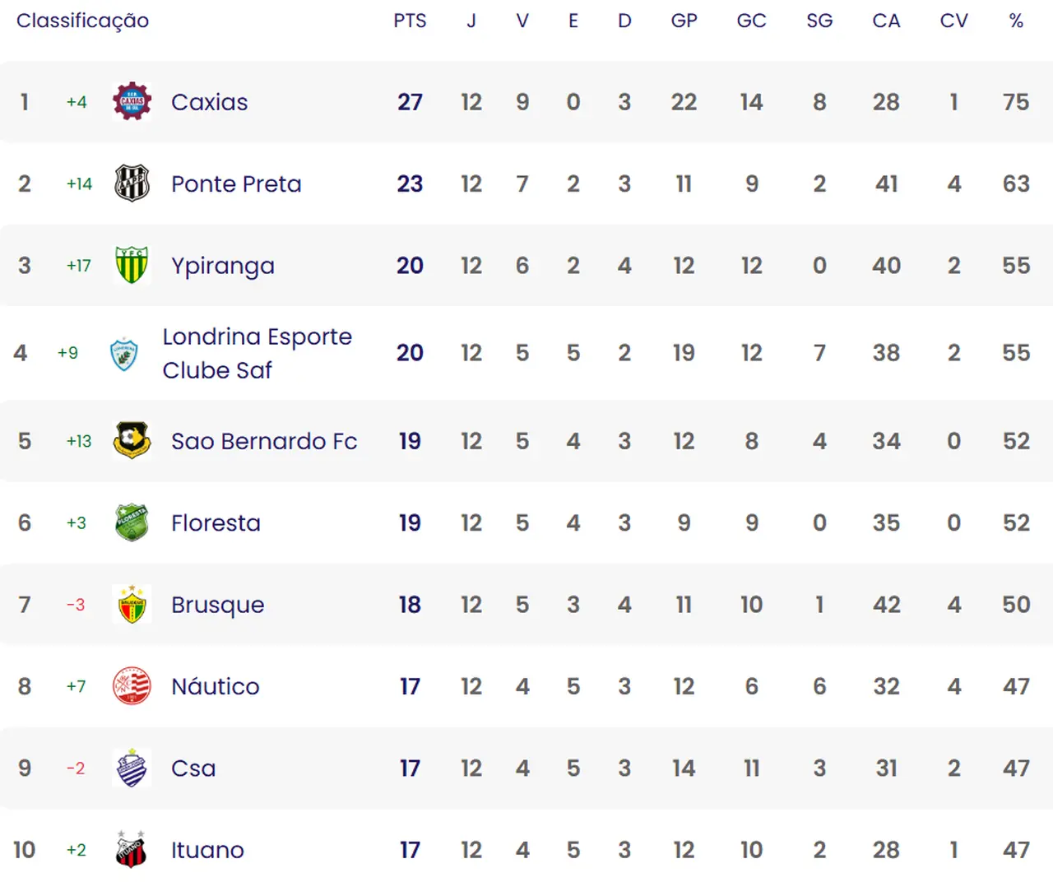
Task: Select the Náutico team name
Action: click(216, 686)
